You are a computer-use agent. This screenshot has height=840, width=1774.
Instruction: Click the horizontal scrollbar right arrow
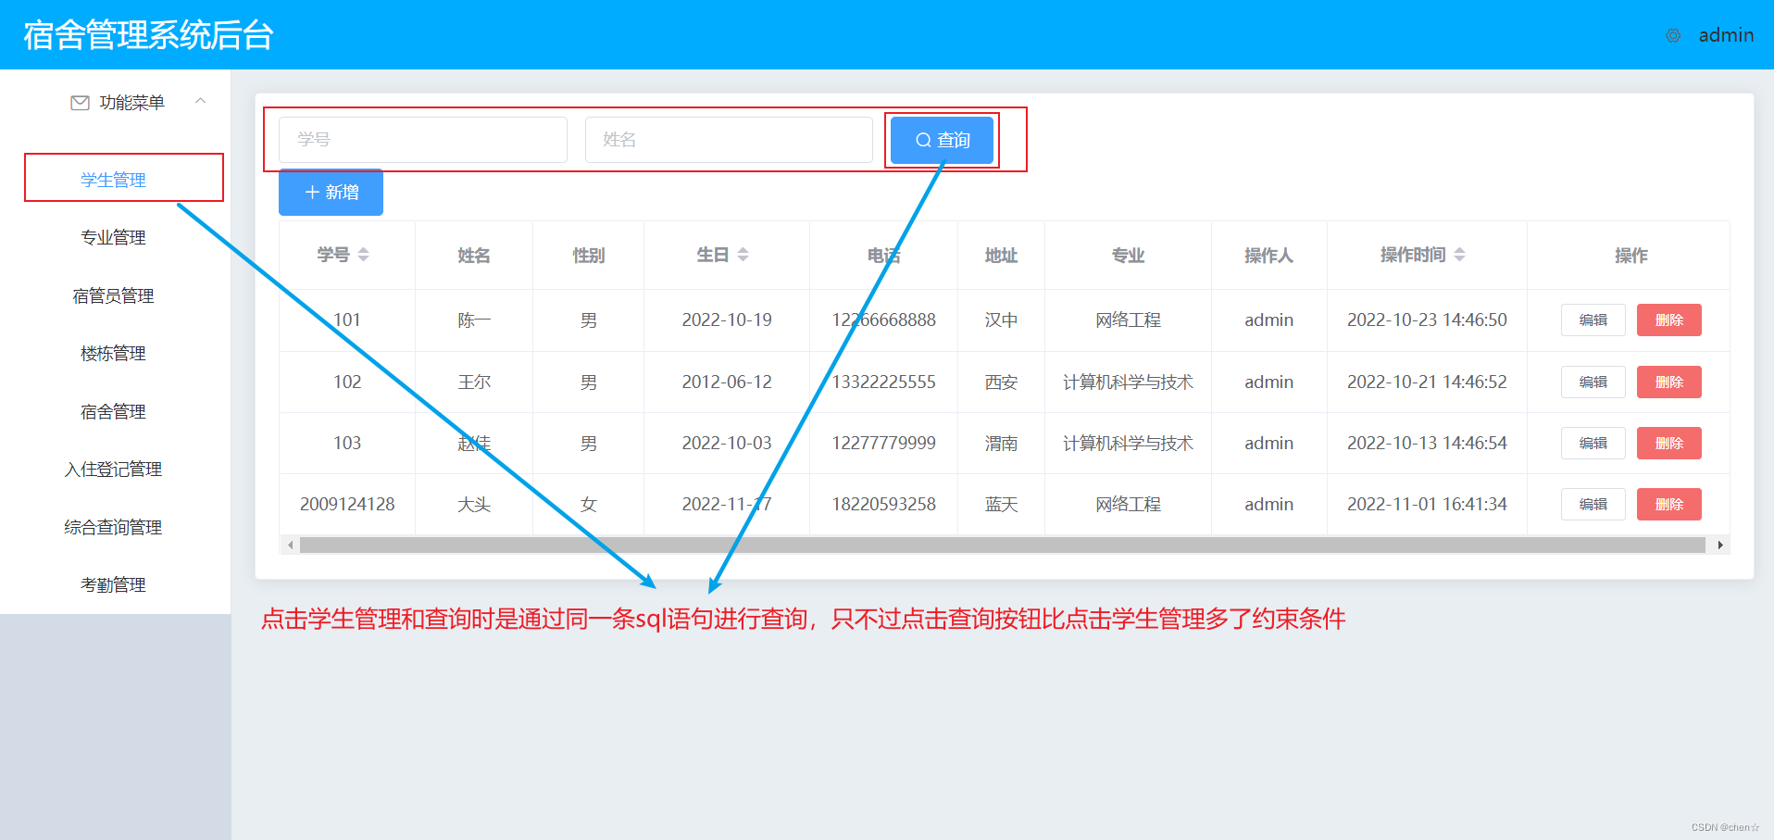coord(1720,545)
